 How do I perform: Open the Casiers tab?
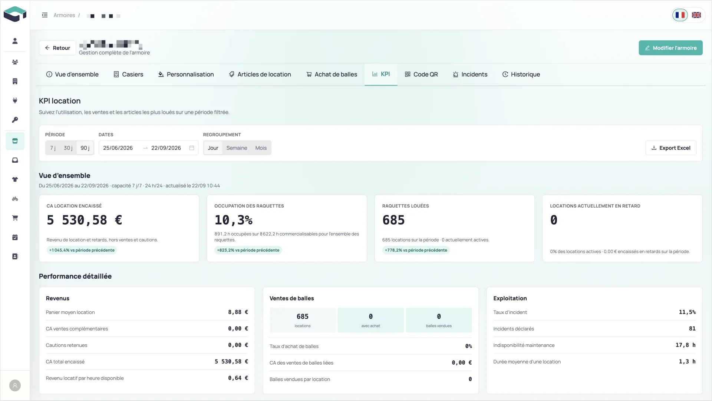point(128,74)
